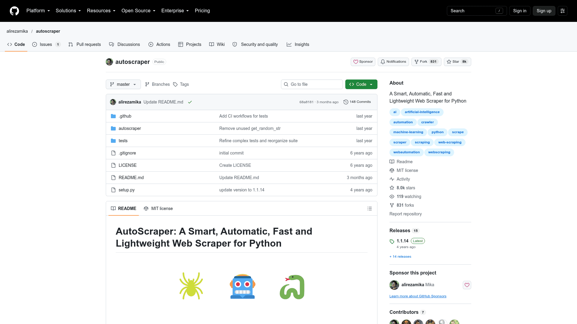Open the + 14 releases link
577x324 pixels.
(400, 256)
